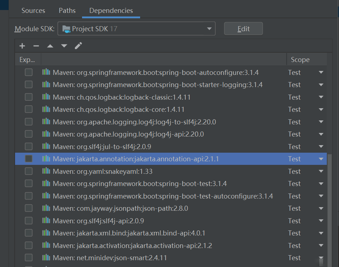Switch to the Sources tab

point(33,10)
